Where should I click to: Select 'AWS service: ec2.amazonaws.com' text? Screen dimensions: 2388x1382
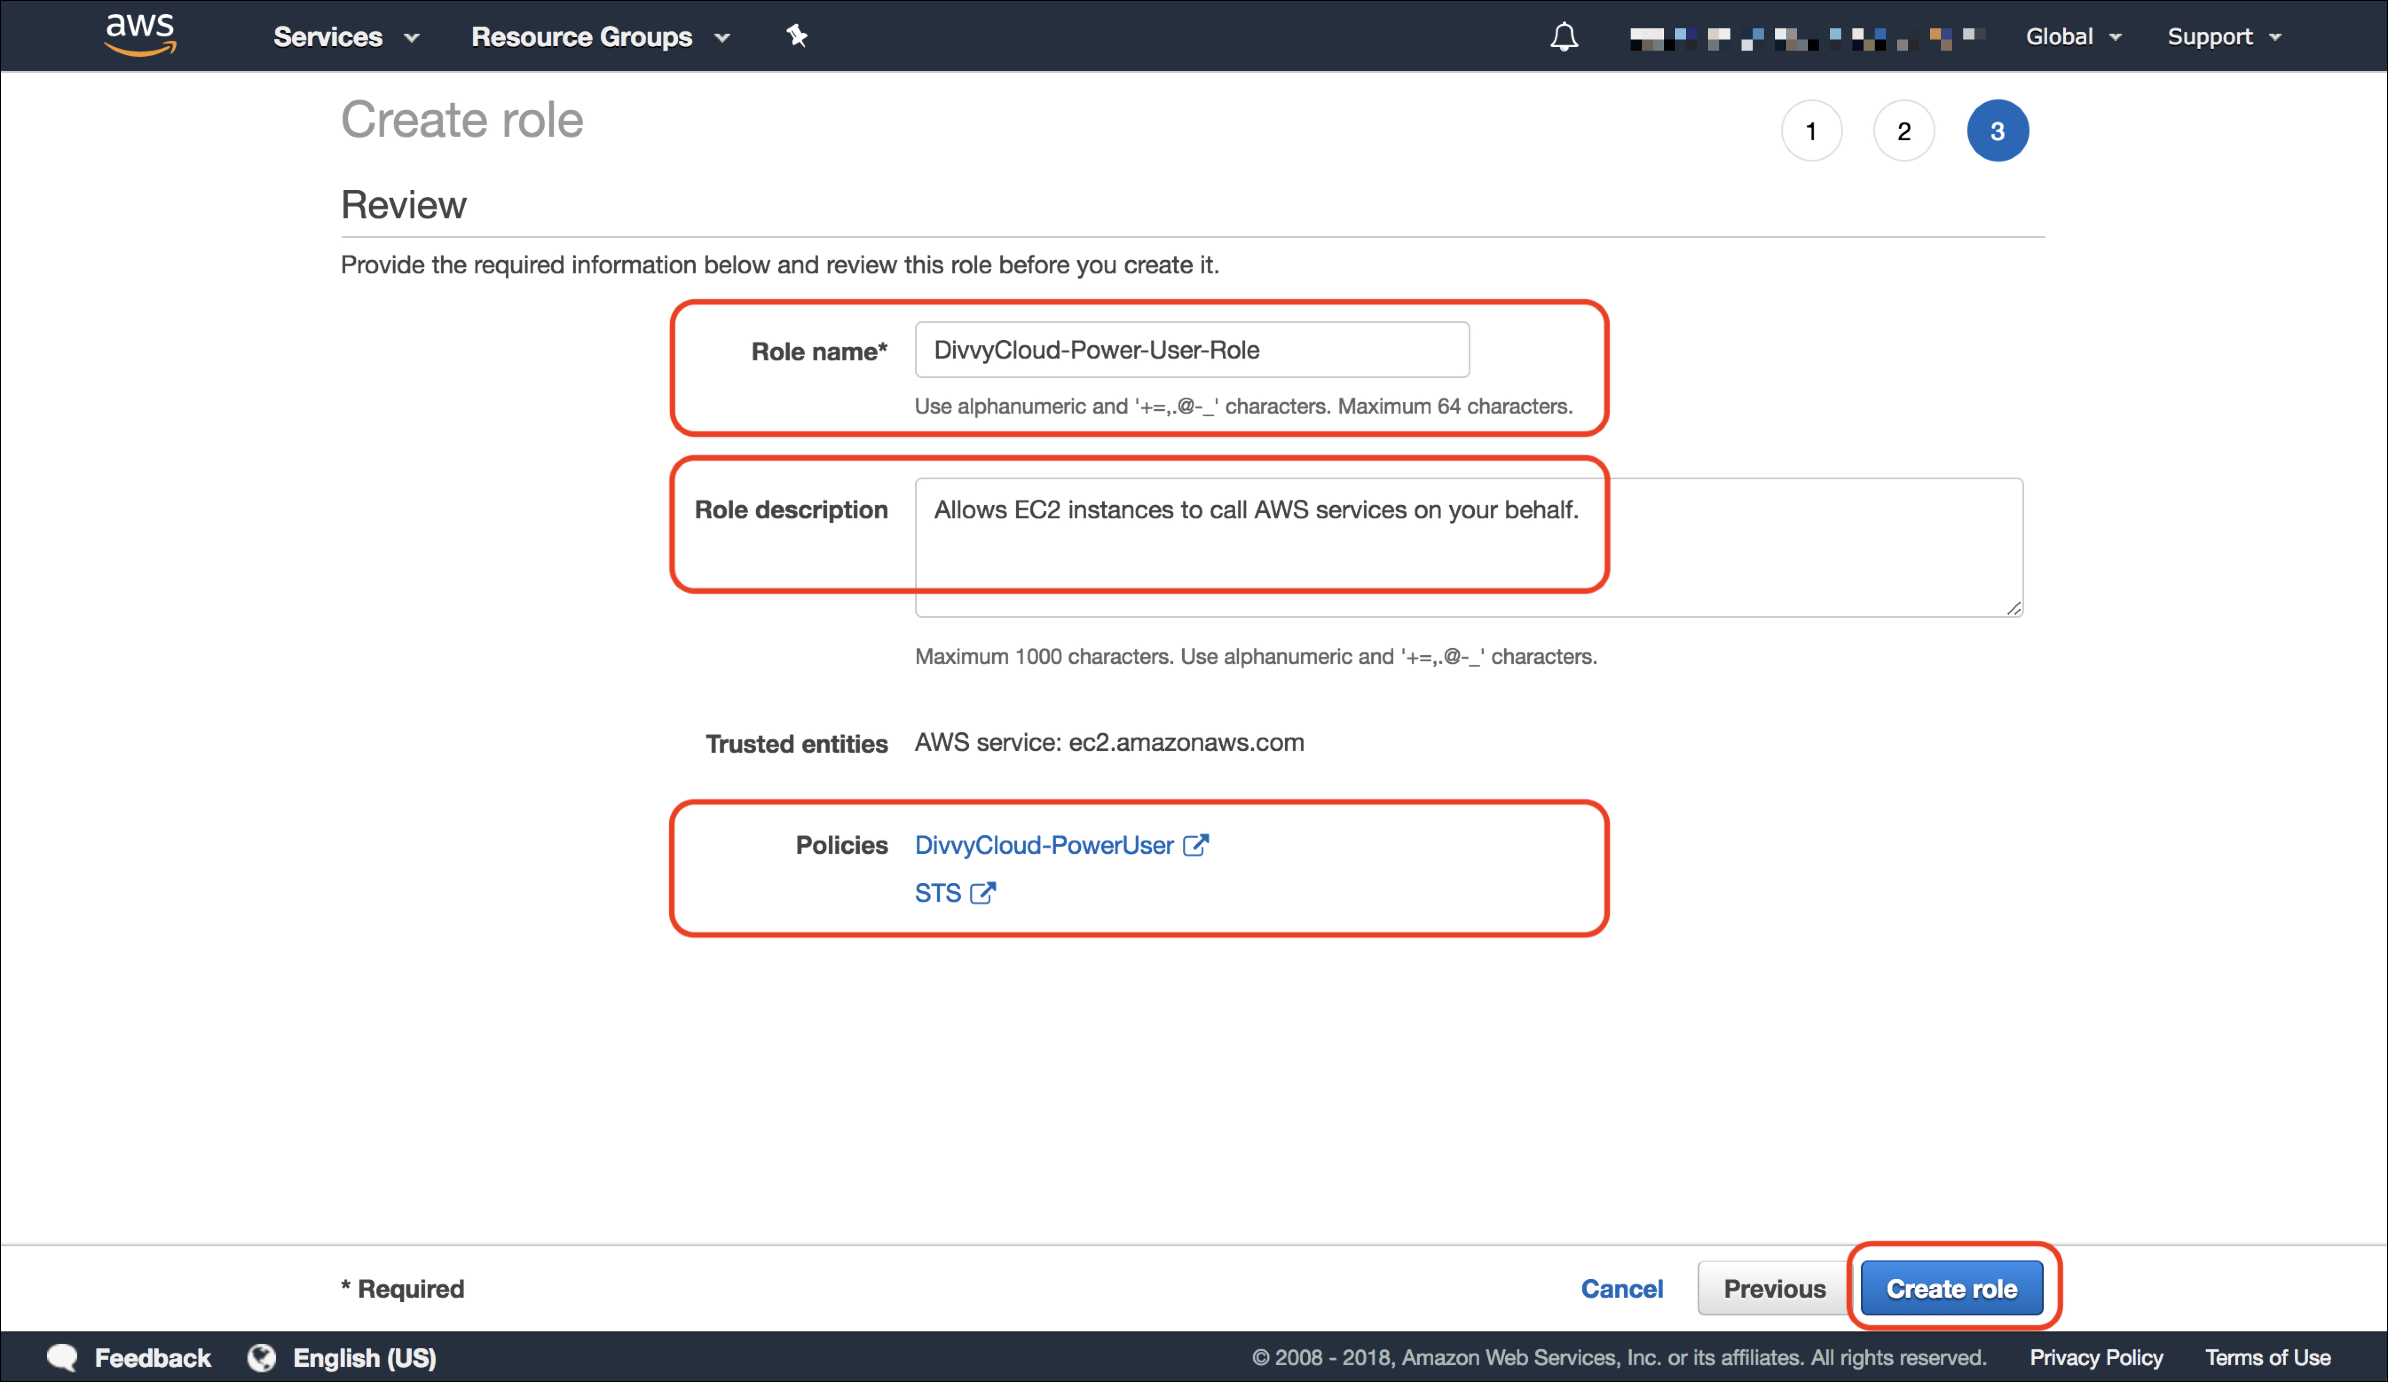1109,742
